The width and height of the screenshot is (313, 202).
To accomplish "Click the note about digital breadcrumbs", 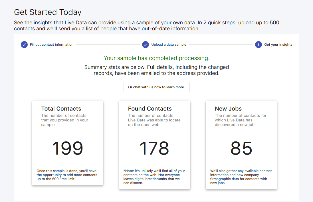I will click(154, 177).
